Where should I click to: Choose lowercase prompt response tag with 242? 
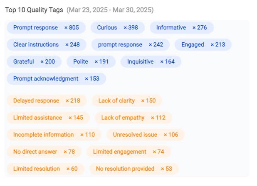(131, 45)
